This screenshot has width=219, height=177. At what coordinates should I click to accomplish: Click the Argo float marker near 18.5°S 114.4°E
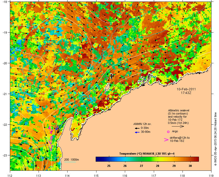click(80, 18)
